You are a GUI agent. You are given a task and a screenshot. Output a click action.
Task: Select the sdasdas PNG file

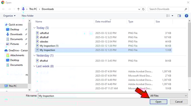103,42
